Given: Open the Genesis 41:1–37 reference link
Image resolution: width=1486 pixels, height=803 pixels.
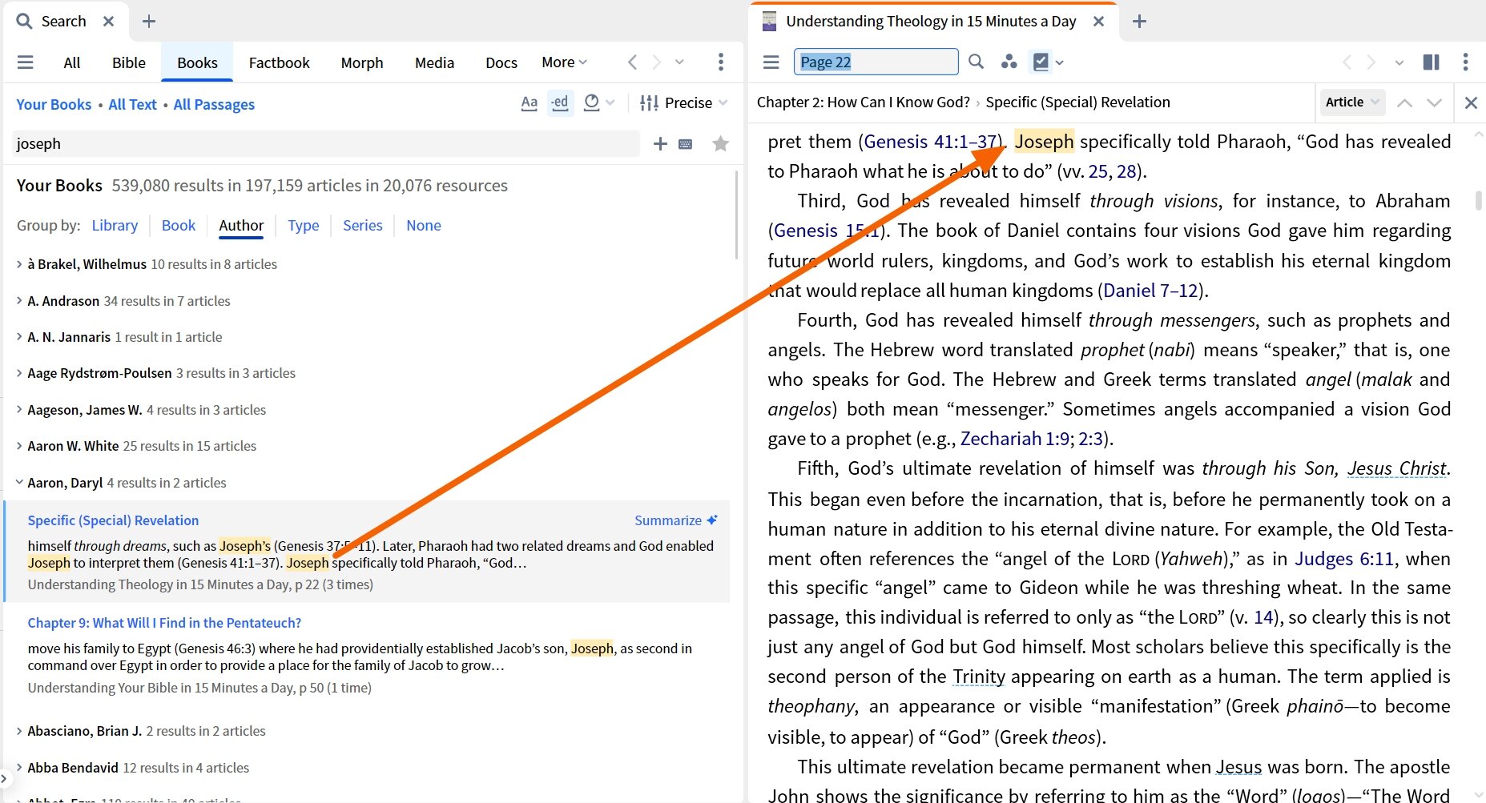Looking at the screenshot, I should pyautogui.click(x=930, y=142).
